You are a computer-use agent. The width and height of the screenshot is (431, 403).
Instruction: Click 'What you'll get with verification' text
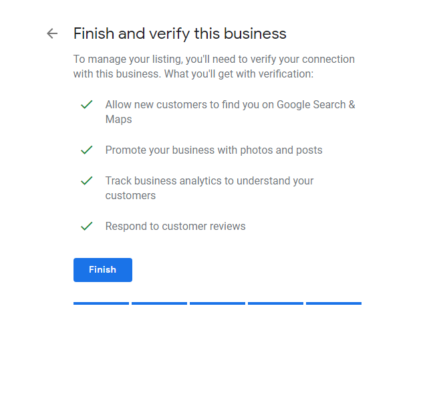(239, 74)
